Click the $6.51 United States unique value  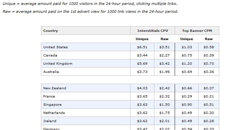pos(142,47)
